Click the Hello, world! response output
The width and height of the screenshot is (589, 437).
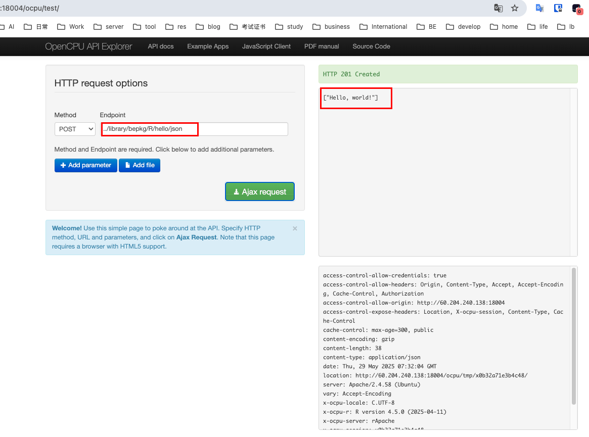point(350,98)
